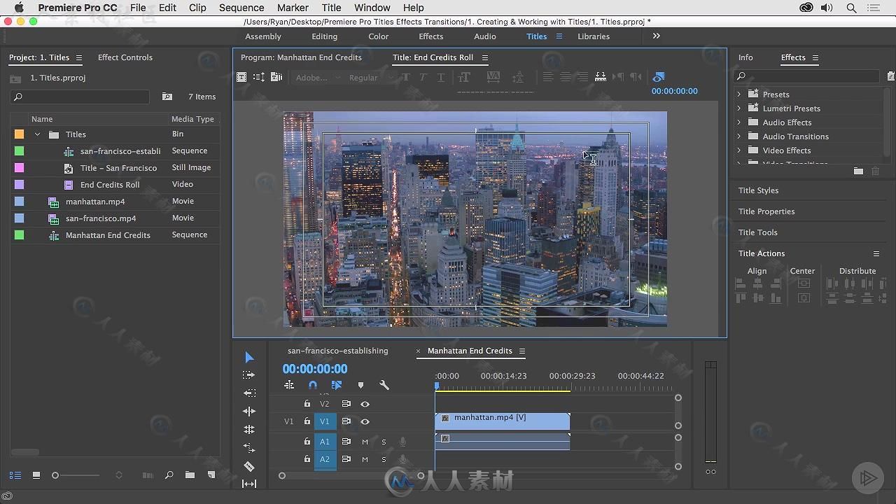Toggle track lock on V1

click(307, 421)
